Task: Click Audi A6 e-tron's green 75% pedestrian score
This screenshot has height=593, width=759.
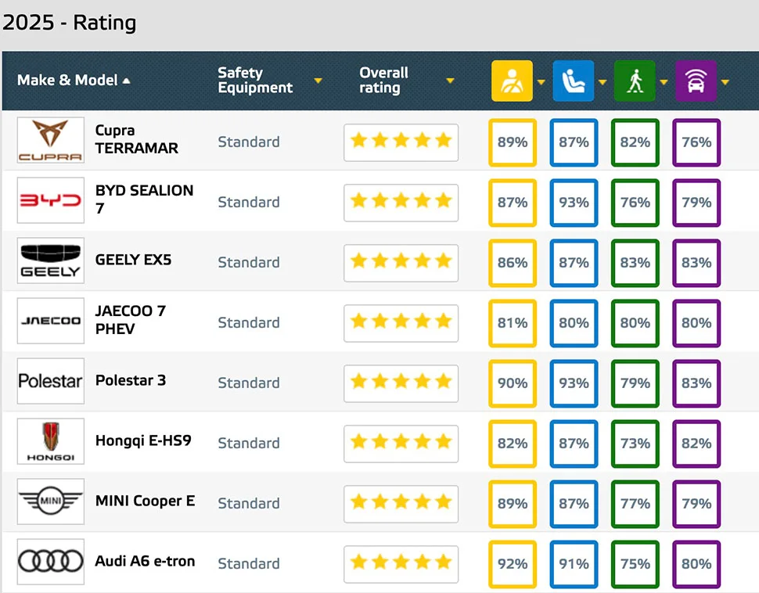Action: (x=635, y=564)
